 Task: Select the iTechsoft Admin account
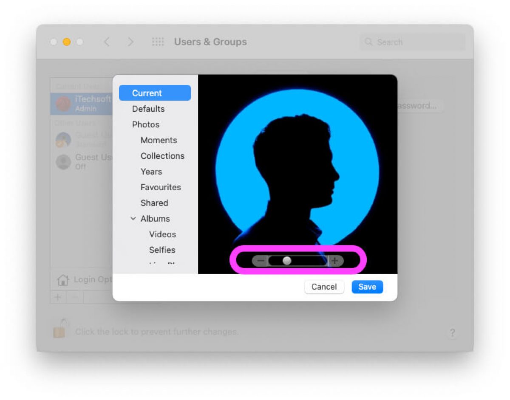(85, 102)
